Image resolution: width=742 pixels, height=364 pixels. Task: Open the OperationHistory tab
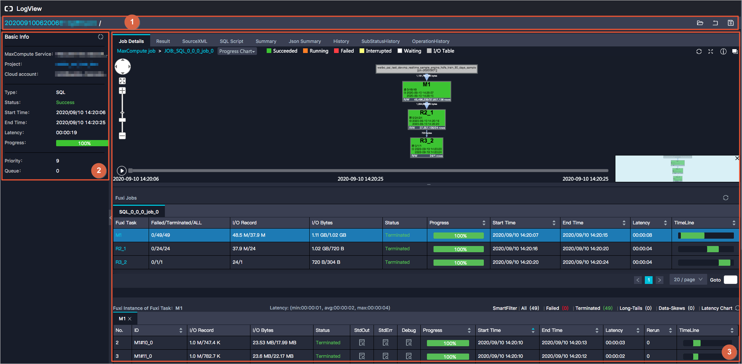coord(430,41)
